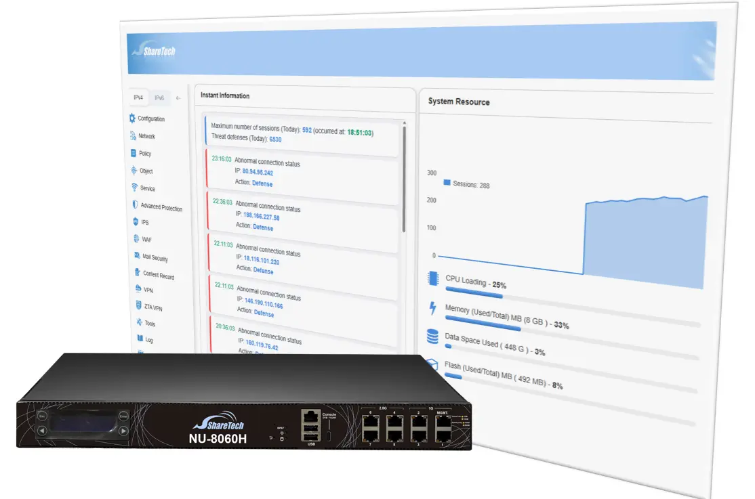Click the Data Space database icon
This screenshot has width=755, height=499.
coord(432,337)
